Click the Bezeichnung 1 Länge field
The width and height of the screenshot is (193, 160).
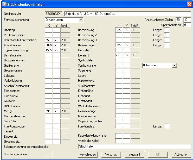tap(167, 30)
